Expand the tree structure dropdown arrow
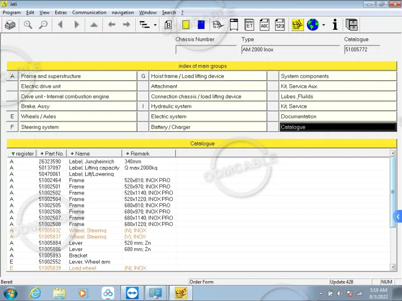 click(x=155, y=25)
